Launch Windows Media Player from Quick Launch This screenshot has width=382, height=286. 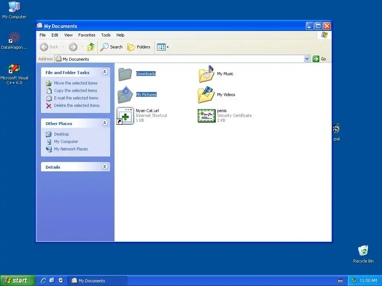61,280
